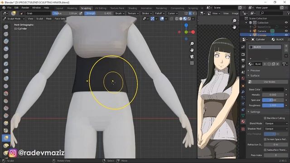
Task: Toggle viewport overlays
Action: pos(162,19)
